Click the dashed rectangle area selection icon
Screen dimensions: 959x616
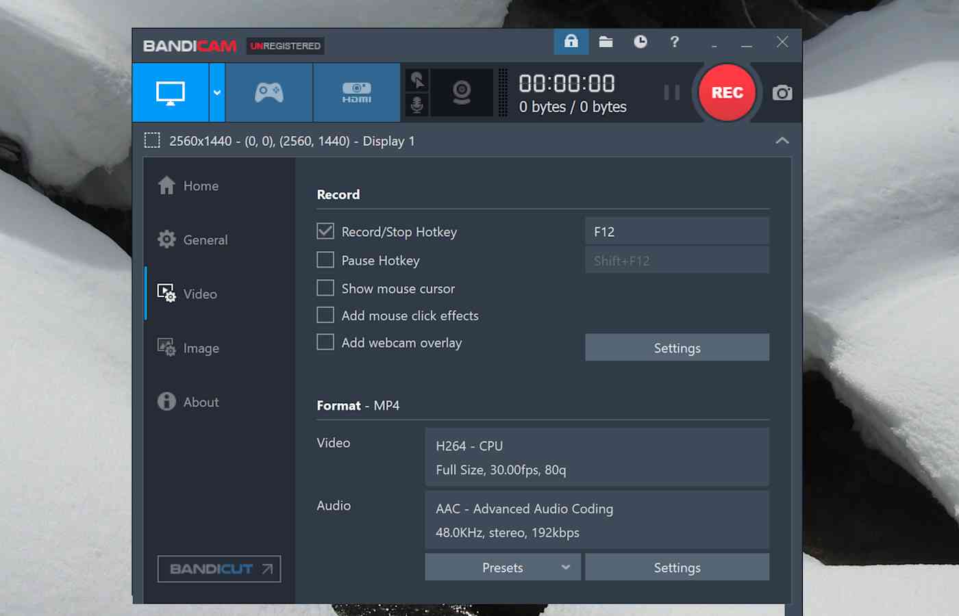[152, 140]
